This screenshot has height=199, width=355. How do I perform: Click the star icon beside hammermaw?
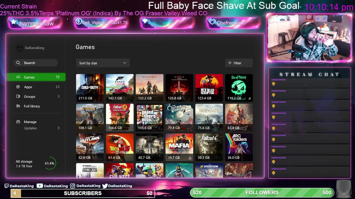coord(14,22)
